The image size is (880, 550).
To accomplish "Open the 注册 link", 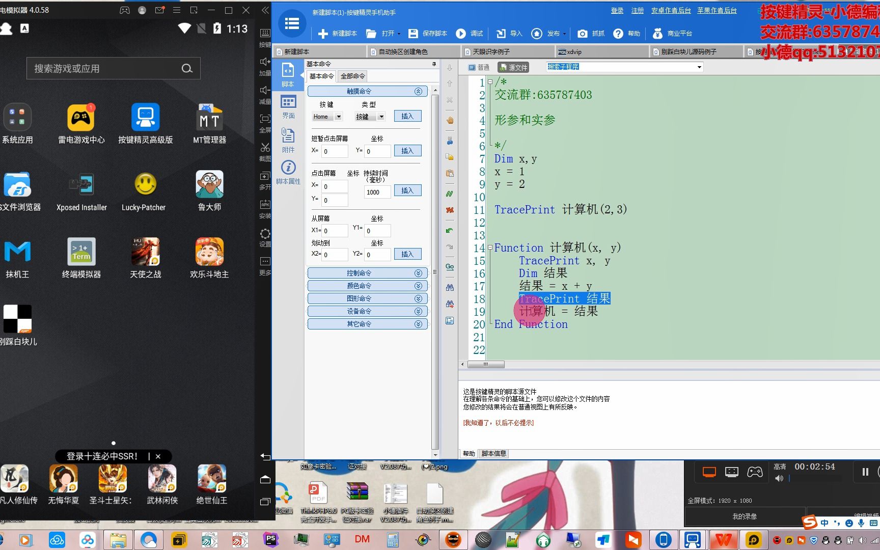I will [x=637, y=10].
